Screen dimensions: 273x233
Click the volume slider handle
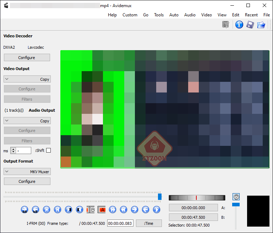pos(236,205)
